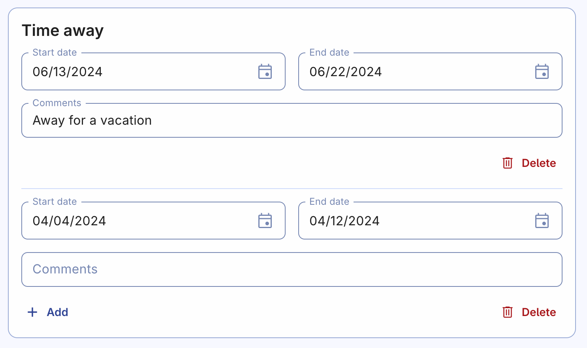Add another time away entry via Add text
Viewport: 587px width, 348px height.
(x=58, y=312)
